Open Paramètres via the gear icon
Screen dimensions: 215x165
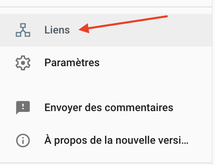coord(23,63)
